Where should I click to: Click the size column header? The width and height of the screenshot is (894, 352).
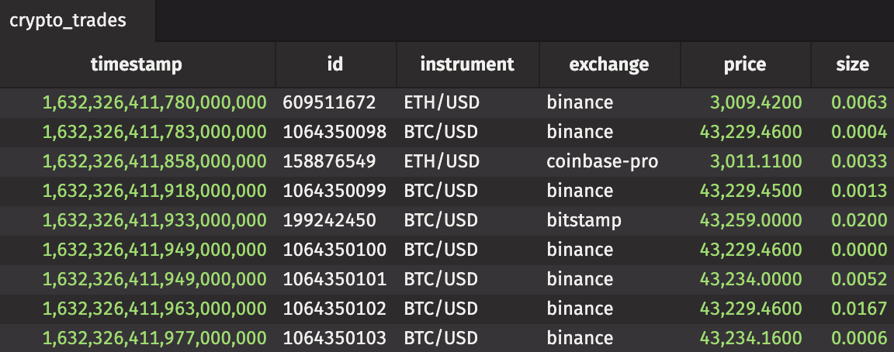tap(852, 64)
